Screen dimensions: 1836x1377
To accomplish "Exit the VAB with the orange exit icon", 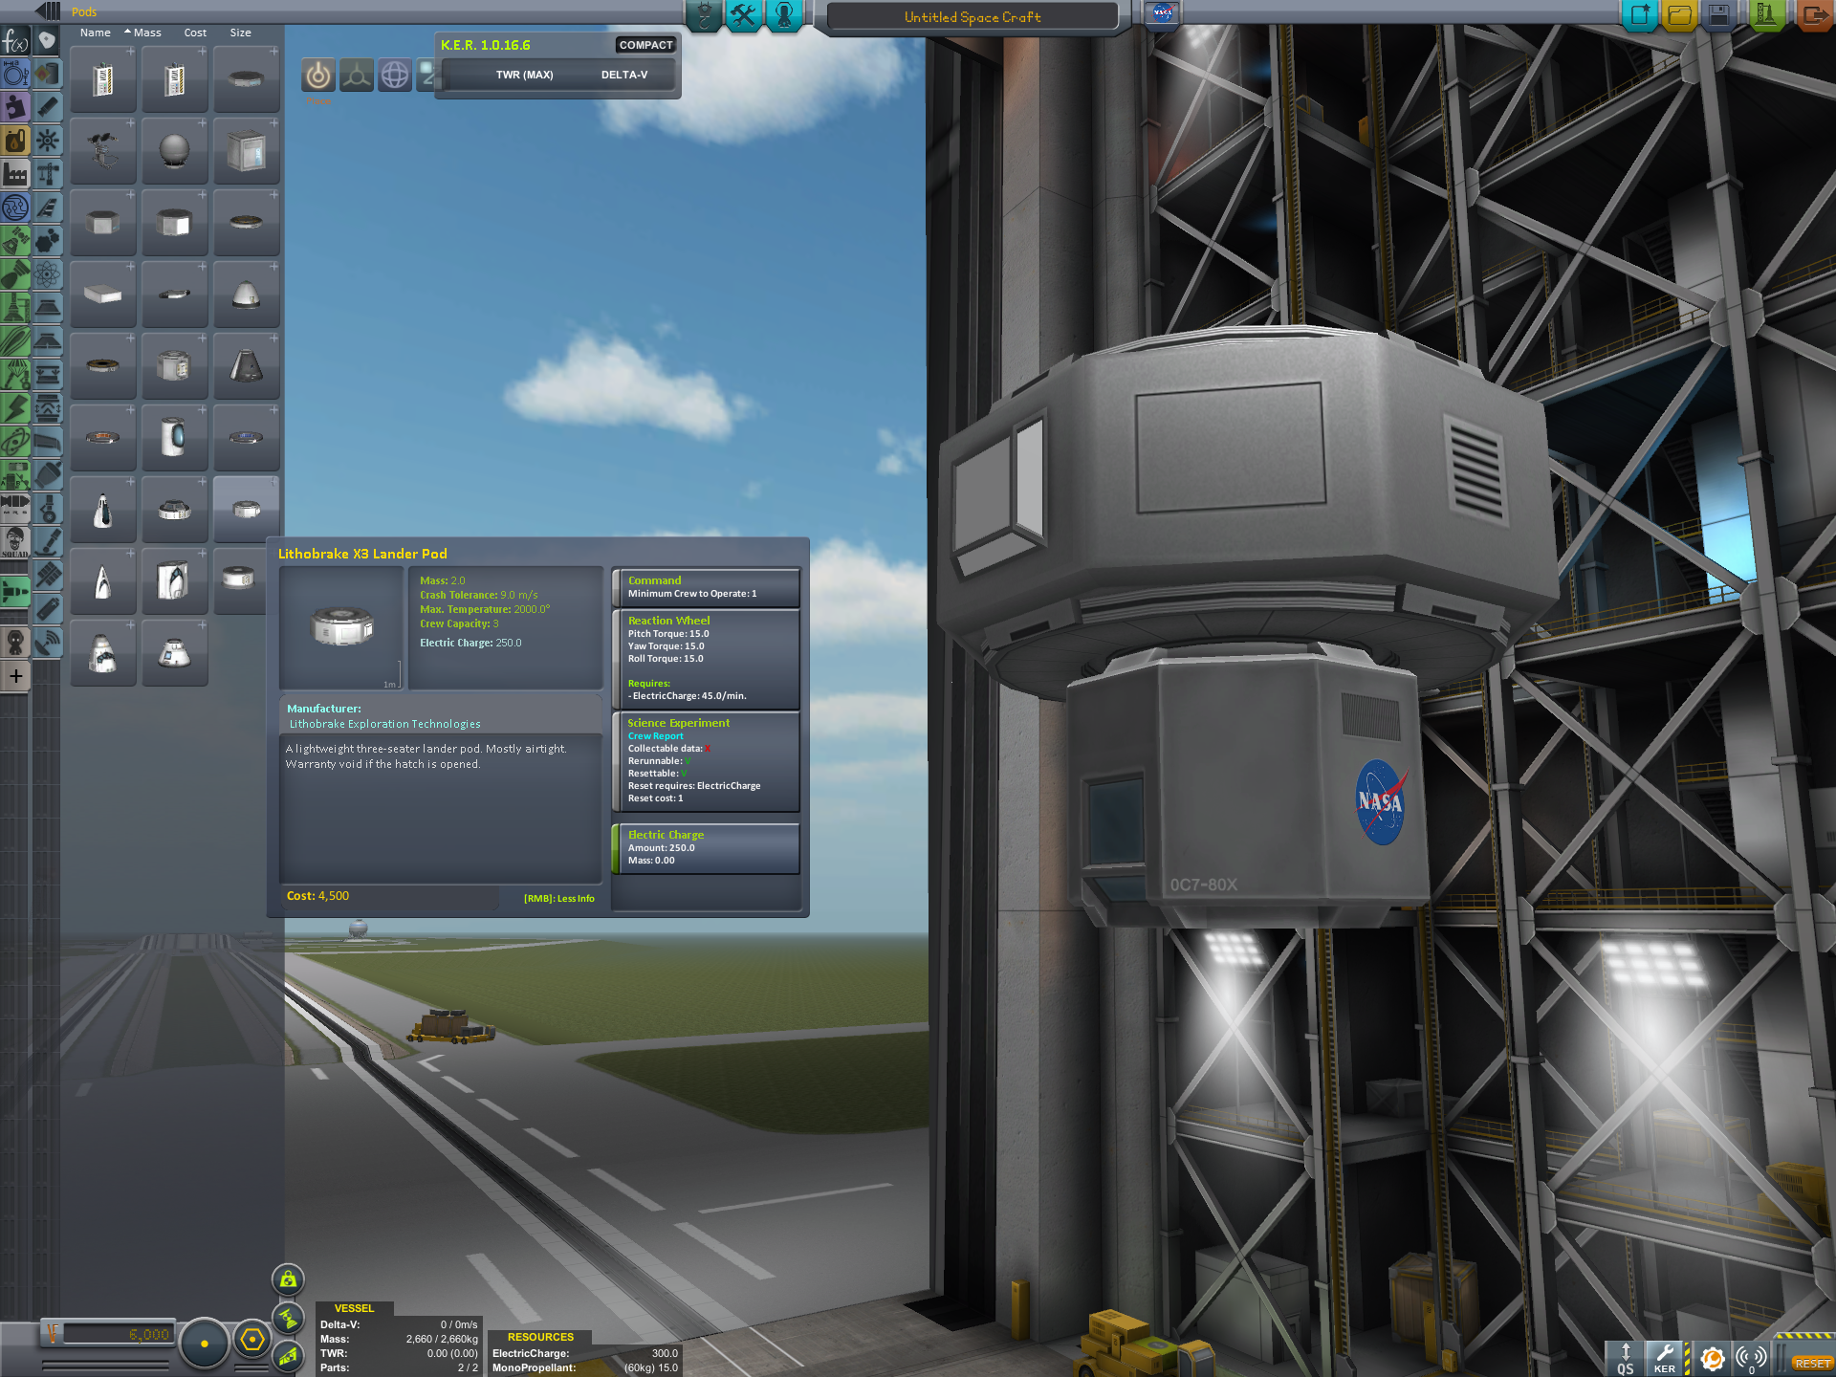I will click(1814, 15).
